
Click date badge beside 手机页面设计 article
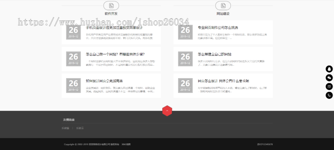pyautogui.click(x=73, y=32)
